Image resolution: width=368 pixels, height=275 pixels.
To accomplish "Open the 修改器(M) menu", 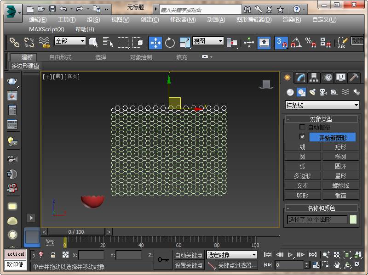I will [183, 20].
